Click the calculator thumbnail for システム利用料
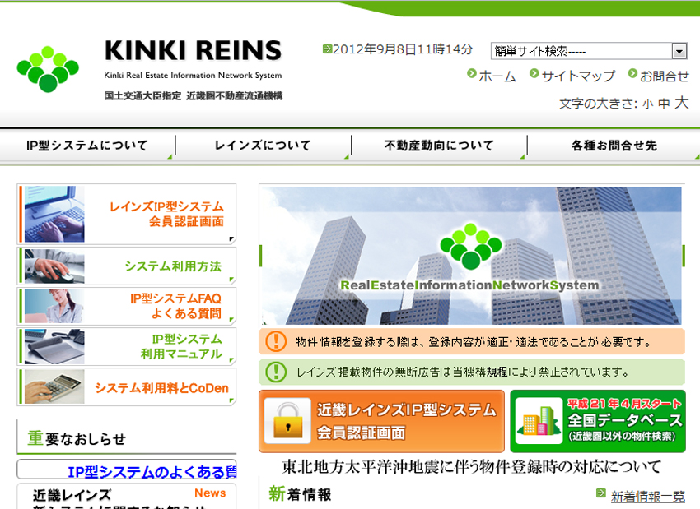The height and width of the screenshot is (509, 700). pyautogui.click(x=54, y=386)
